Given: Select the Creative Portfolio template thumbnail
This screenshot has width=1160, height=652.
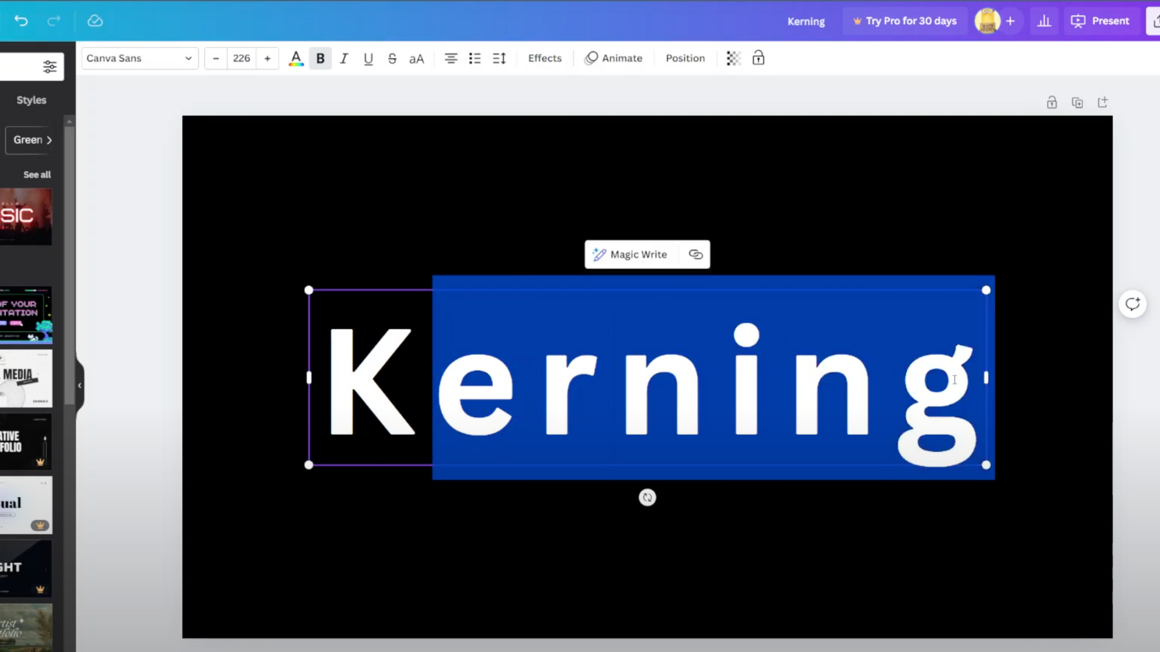Looking at the screenshot, I should (x=26, y=441).
